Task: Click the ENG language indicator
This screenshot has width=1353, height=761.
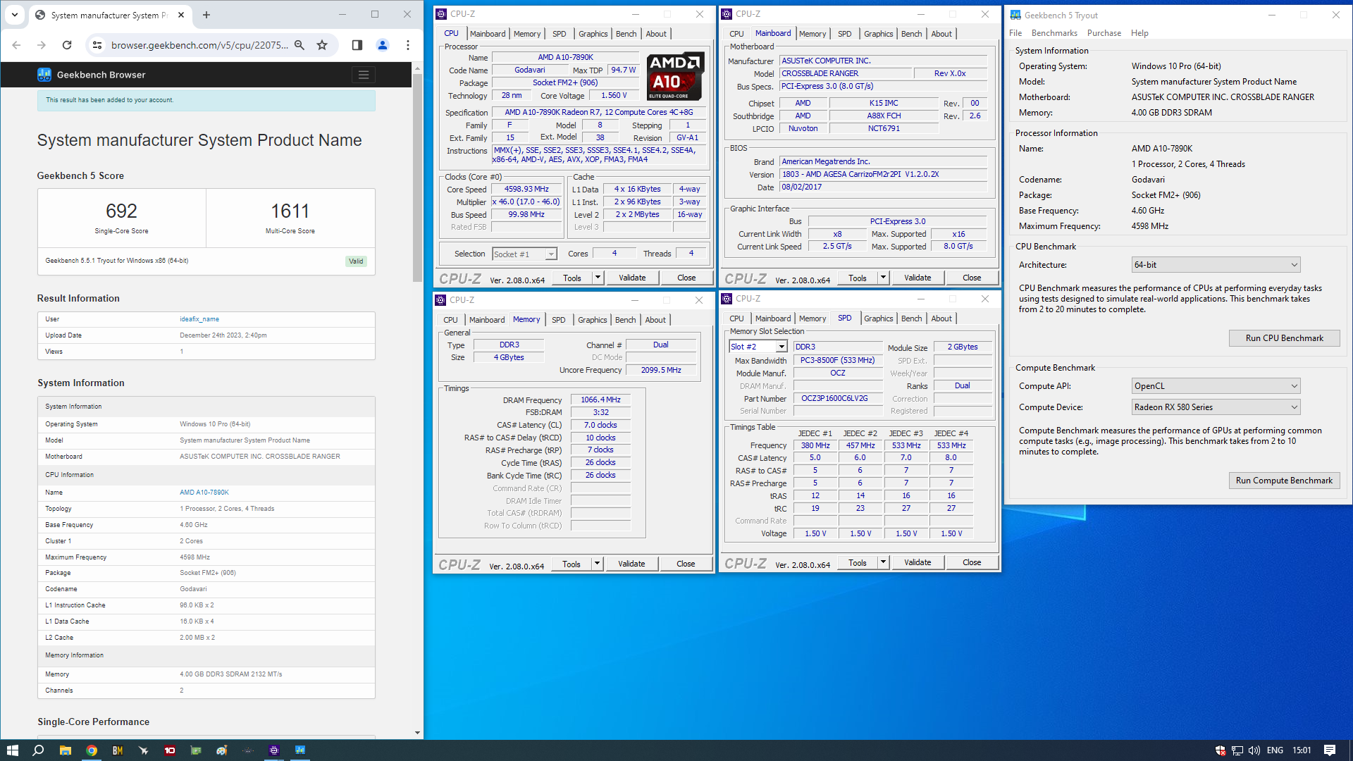Action: point(1275,750)
